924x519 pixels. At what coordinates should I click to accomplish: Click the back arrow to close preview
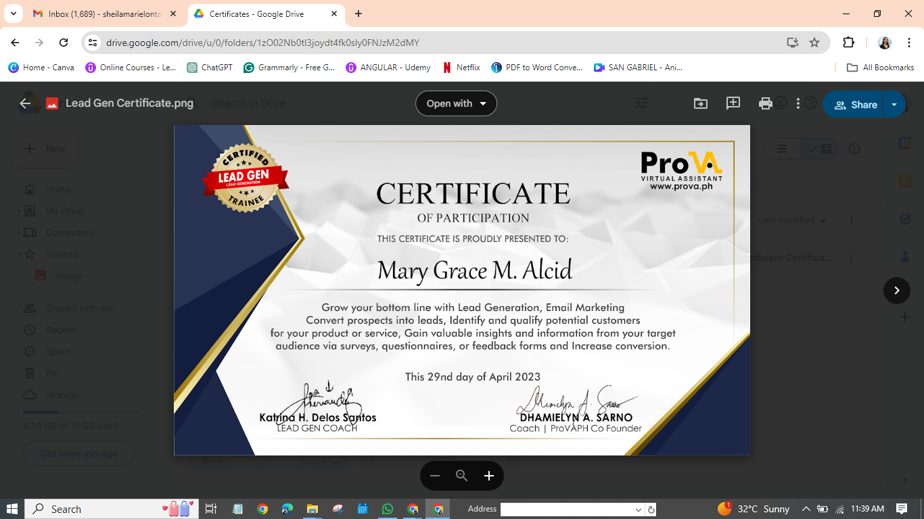[x=26, y=103]
